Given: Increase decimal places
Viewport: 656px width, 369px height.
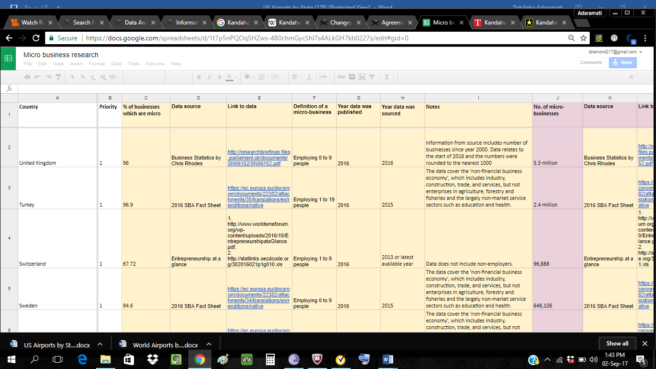Looking at the screenshot, I should point(103,77).
